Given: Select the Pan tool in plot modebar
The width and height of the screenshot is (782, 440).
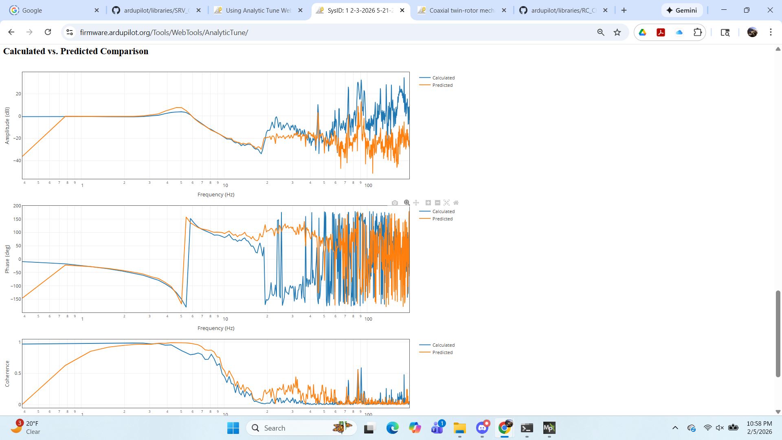Looking at the screenshot, I should (416, 203).
